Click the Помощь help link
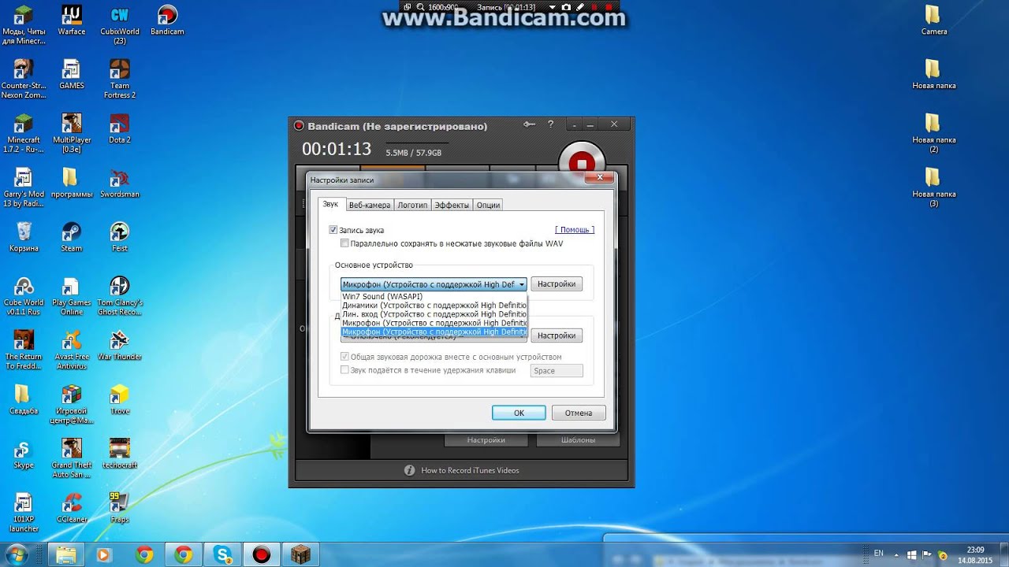This screenshot has width=1009, height=567. [x=575, y=230]
